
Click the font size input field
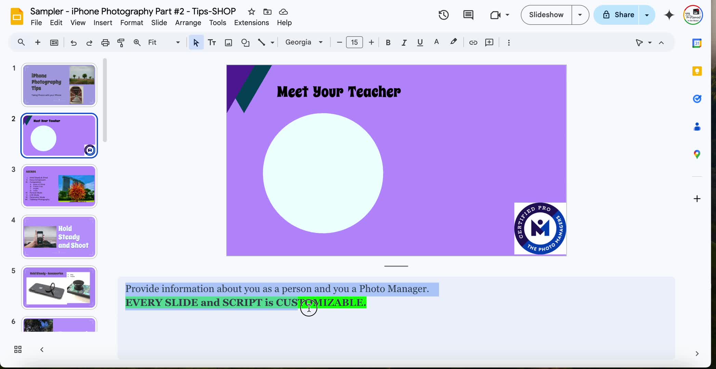pos(355,42)
